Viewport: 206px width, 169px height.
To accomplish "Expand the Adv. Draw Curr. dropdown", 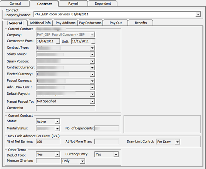I will pyautogui.click(x=92, y=88).
